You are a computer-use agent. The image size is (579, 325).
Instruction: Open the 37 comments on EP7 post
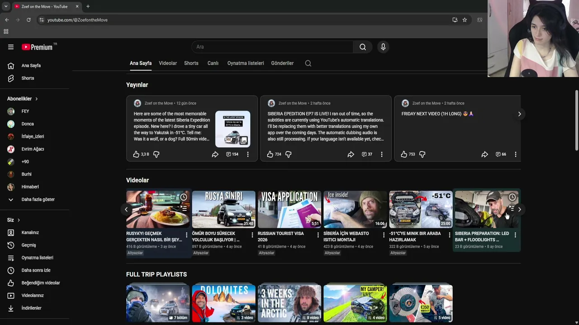click(x=367, y=154)
